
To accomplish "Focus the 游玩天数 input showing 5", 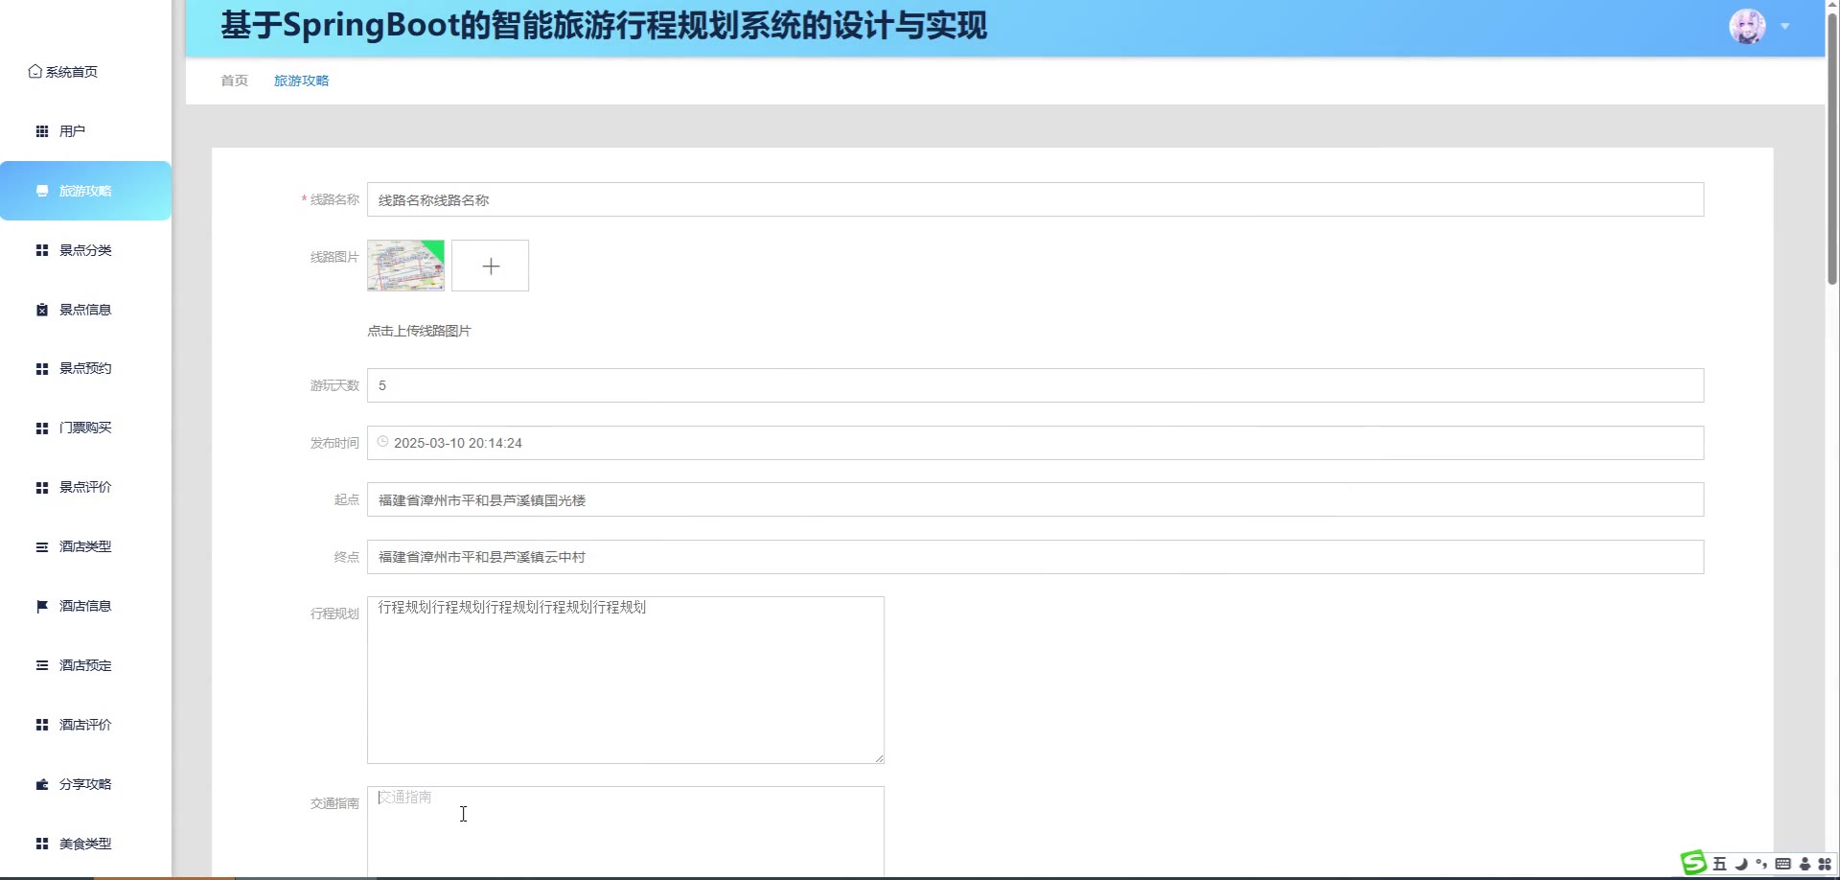I will (1035, 385).
